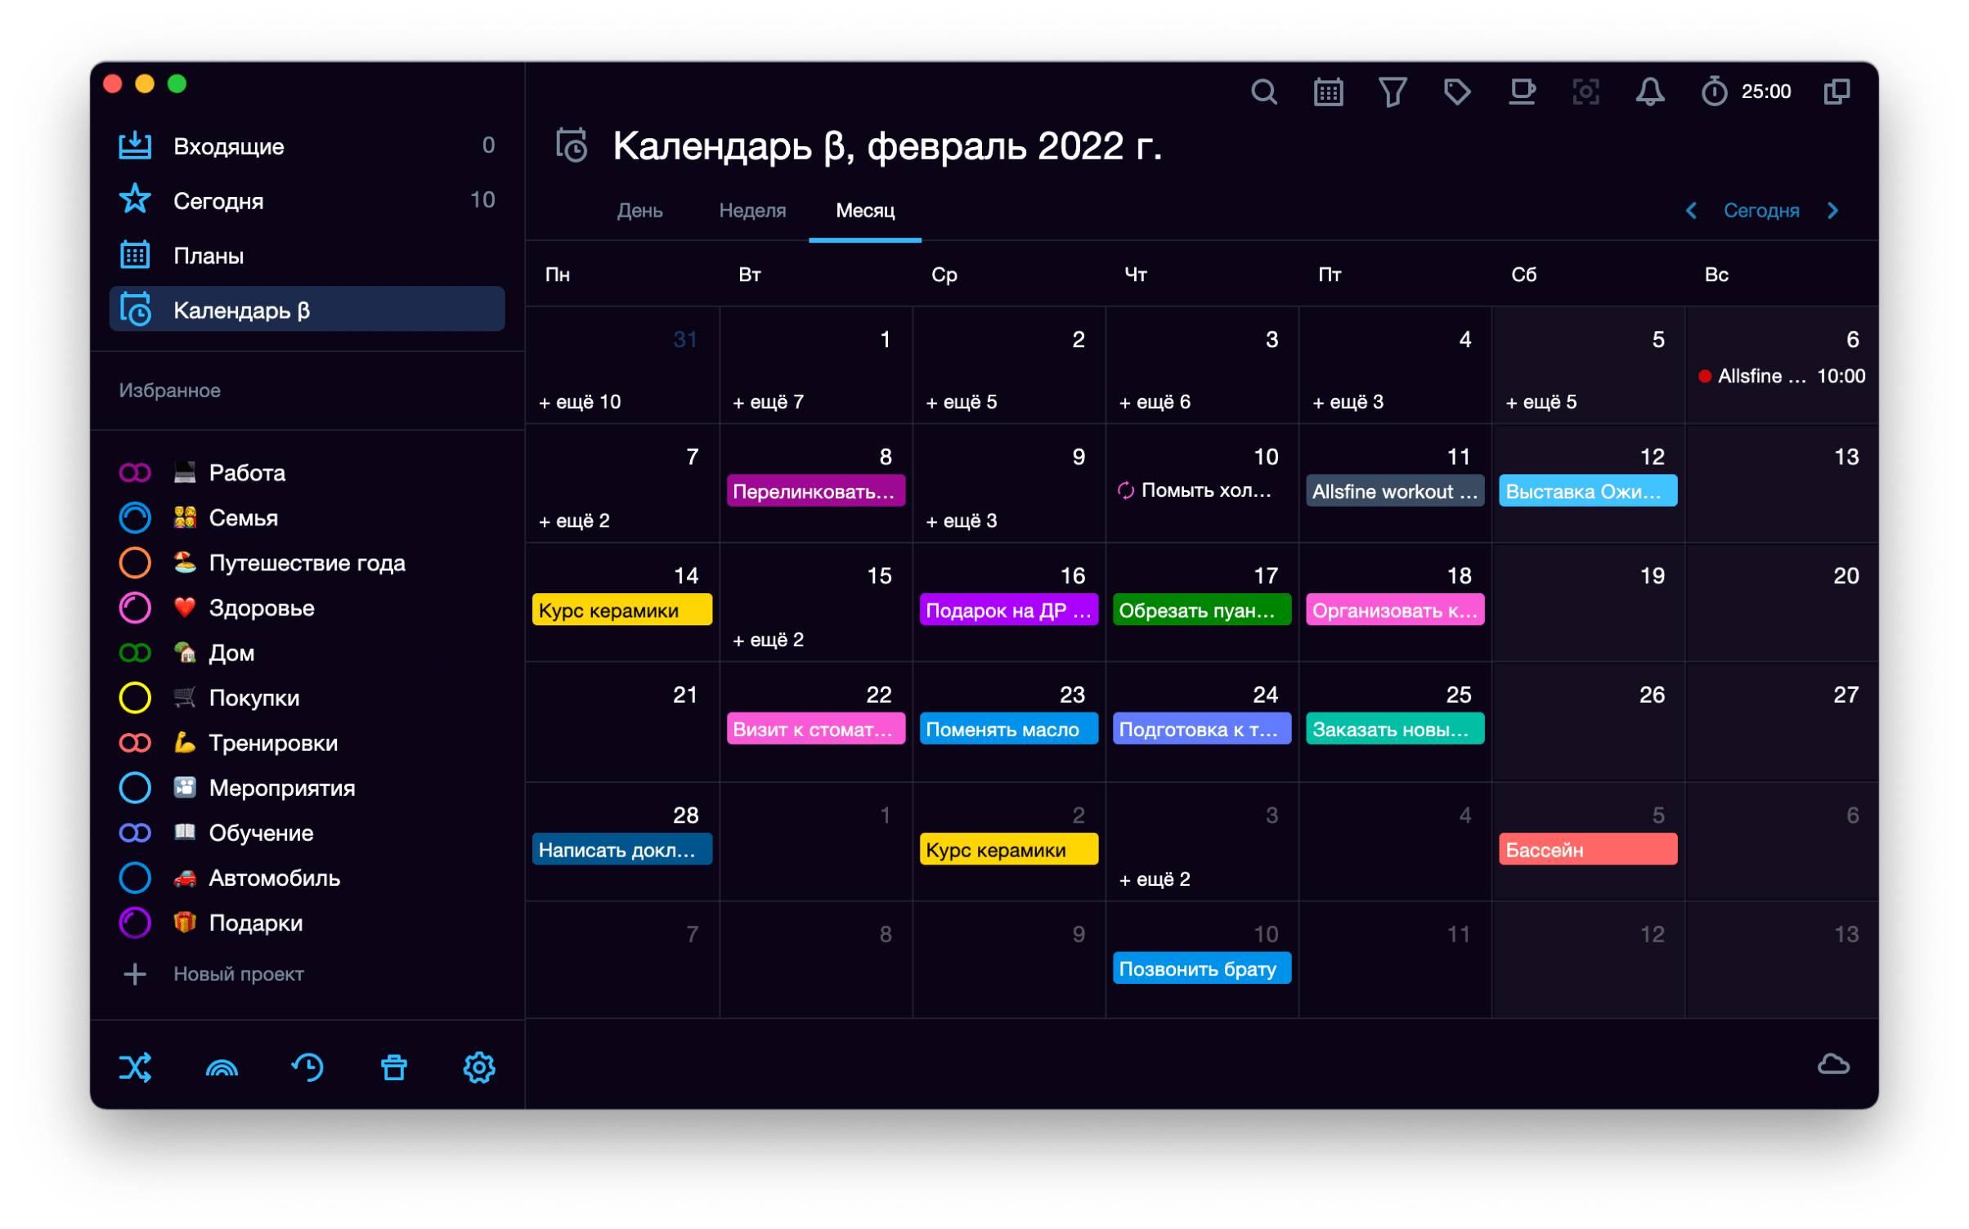
Task: Switch to the Неделя tab
Action: point(751,211)
